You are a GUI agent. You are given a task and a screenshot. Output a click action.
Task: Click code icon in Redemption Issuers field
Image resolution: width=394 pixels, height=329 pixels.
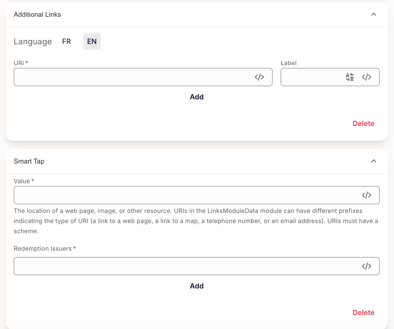366,266
